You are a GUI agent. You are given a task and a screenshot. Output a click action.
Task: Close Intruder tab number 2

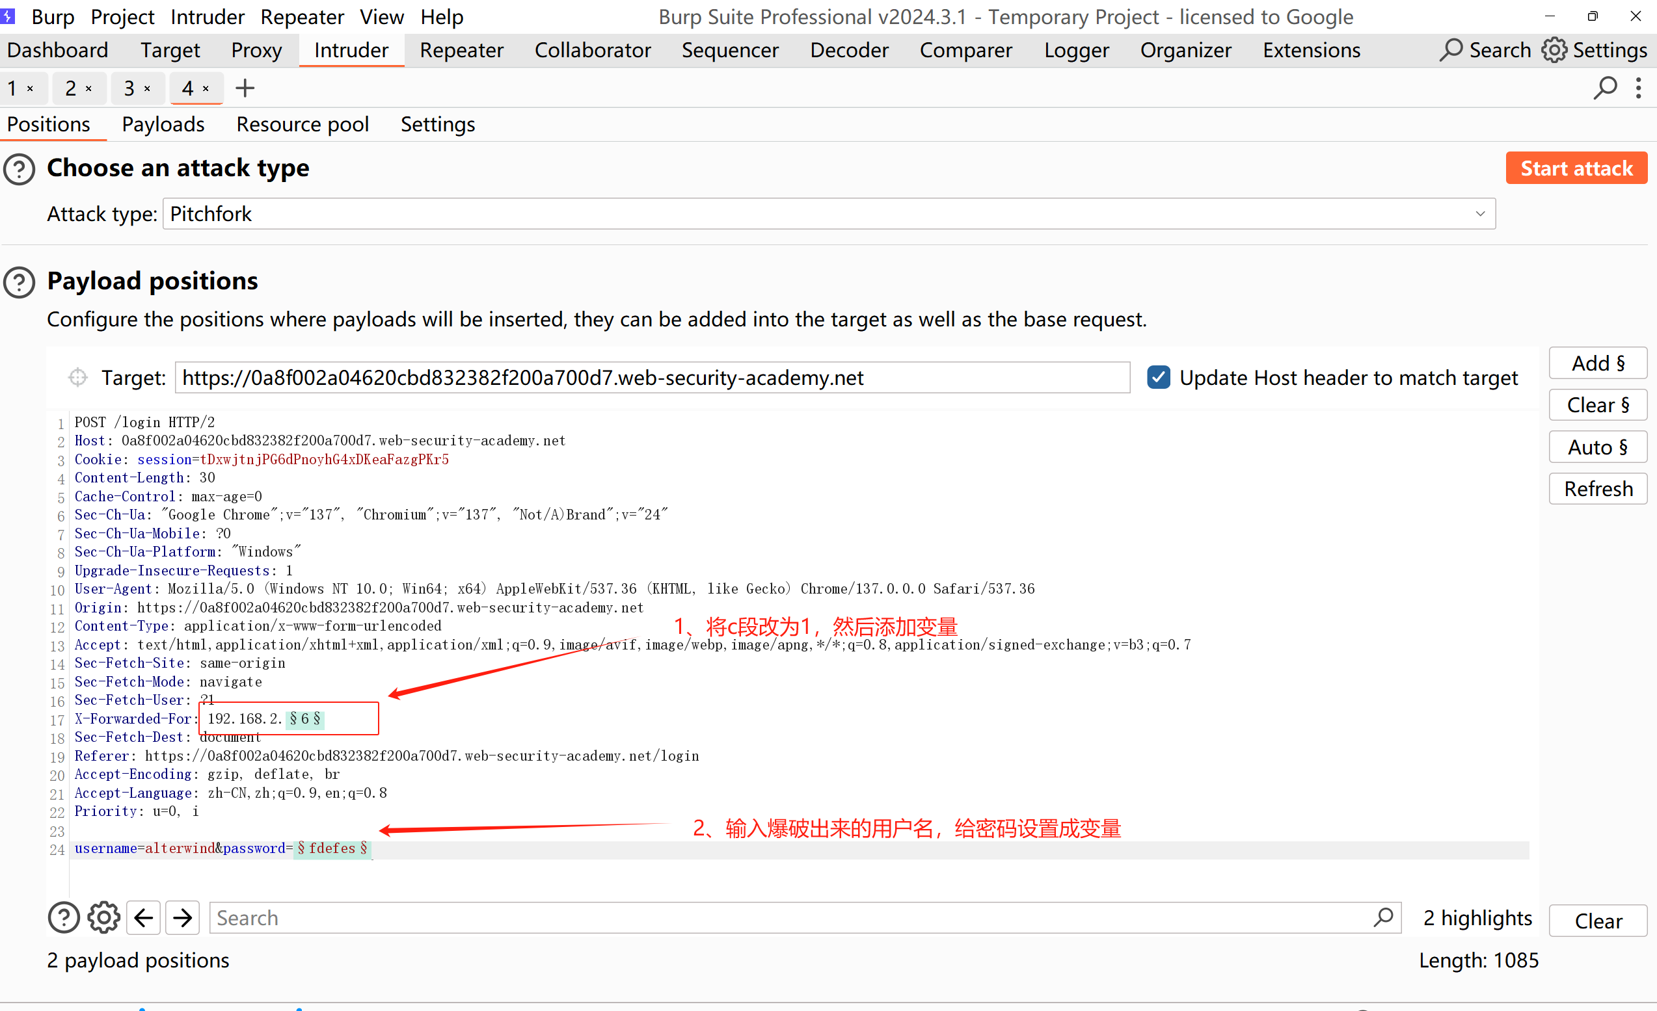(88, 88)
